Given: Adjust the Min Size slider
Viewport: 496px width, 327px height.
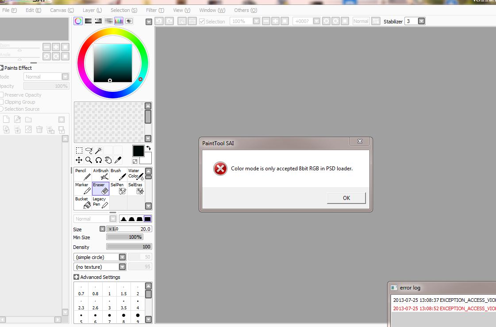Looking at the screenshot, I should pyautogui.click(x=125, y=237).
